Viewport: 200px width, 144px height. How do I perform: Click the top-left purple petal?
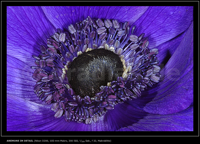[24, 29]
